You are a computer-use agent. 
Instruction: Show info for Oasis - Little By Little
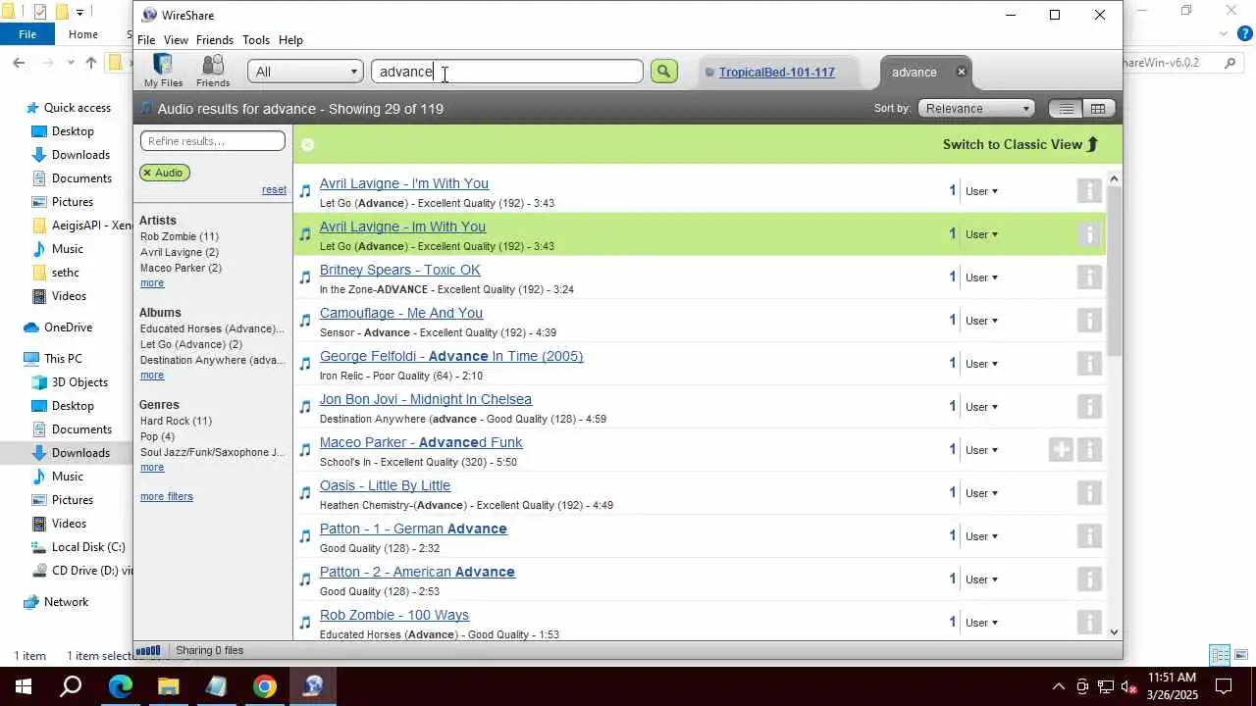[1088, 492]
